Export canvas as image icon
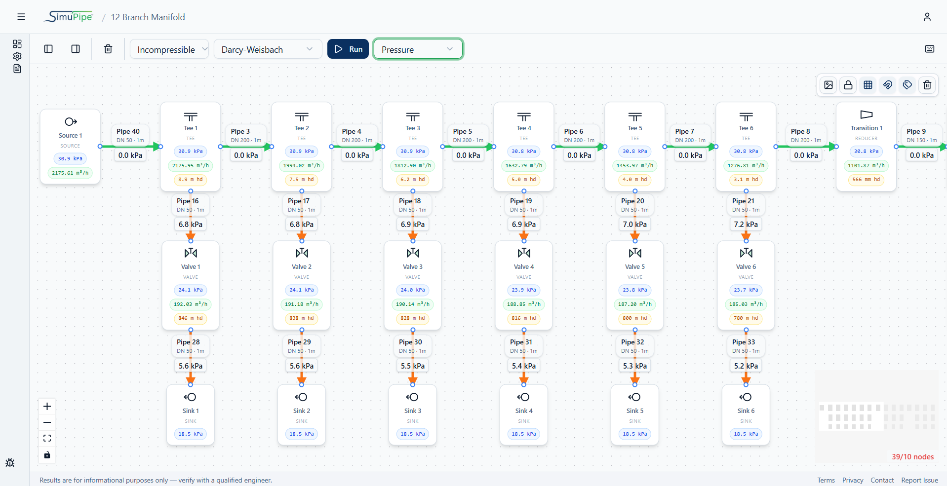 click(829, 85)
